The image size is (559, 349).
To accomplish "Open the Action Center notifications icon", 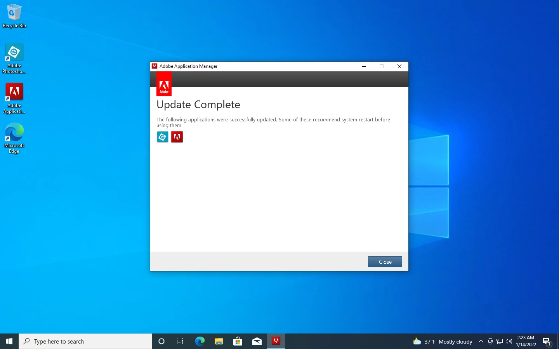I will point(547,342).
